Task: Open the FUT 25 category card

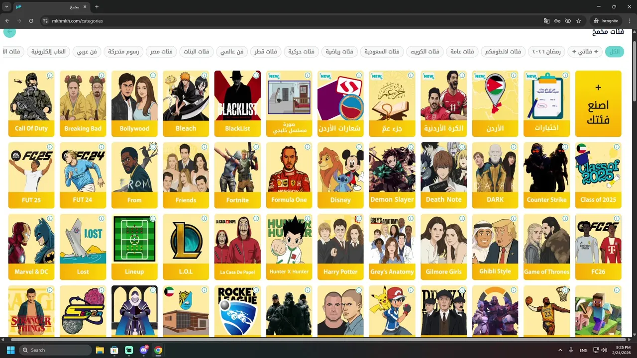Action: [x=31, y=175]
